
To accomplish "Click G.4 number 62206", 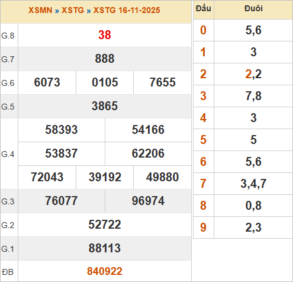I will (x=148, y=153).
